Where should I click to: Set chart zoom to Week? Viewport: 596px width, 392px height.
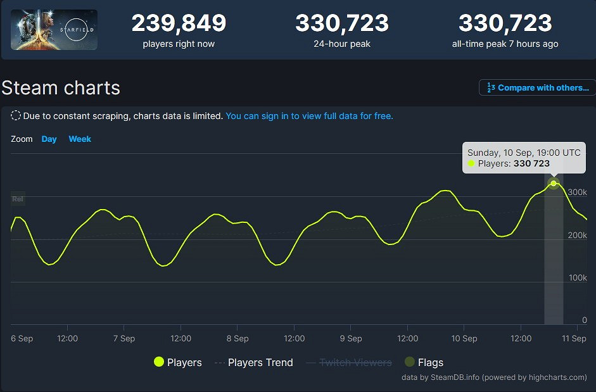80,139
